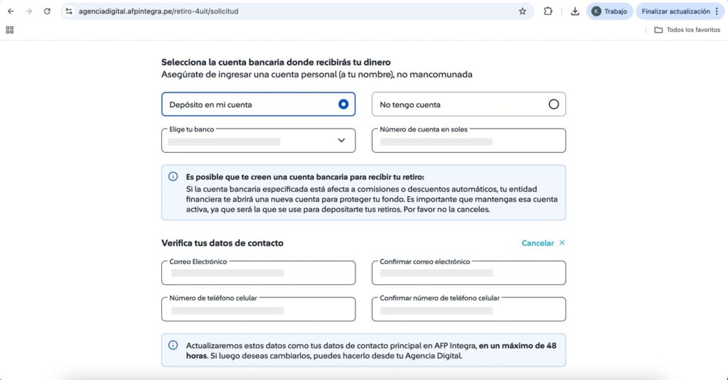Go back with the browser back arrow
728x380 pixels.
point(11,11)
